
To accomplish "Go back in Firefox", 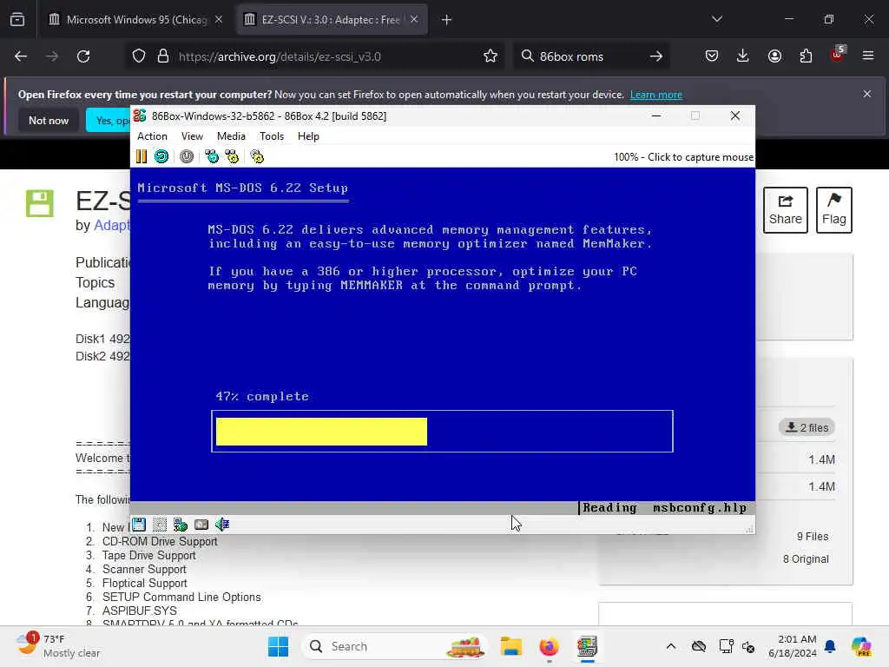I will (x=21, y=56).
